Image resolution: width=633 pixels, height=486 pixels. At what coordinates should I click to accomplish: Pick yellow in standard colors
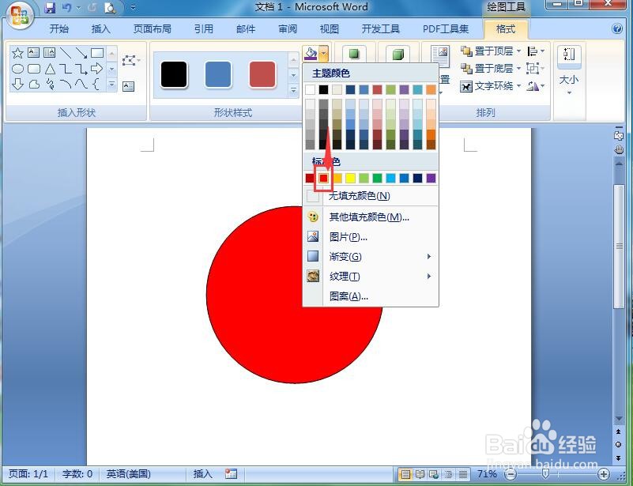(x=350, y=178)
